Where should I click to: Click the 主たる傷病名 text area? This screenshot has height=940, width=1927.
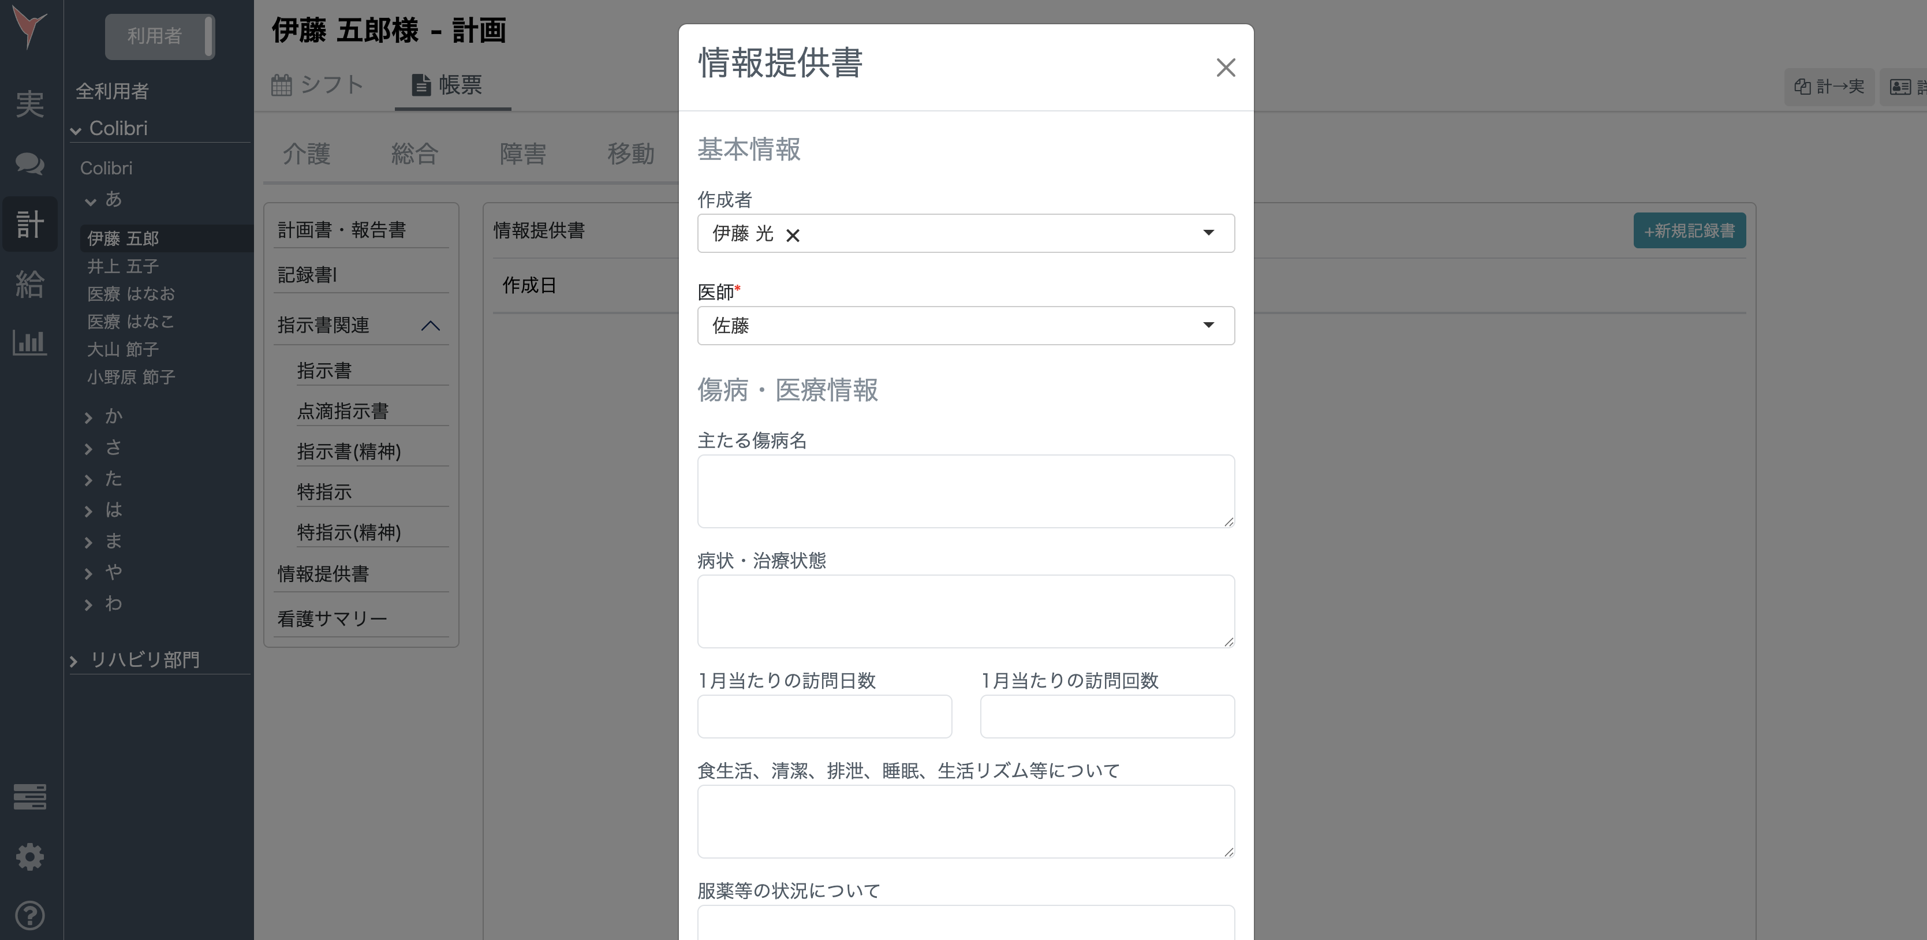tap(965, 490)
